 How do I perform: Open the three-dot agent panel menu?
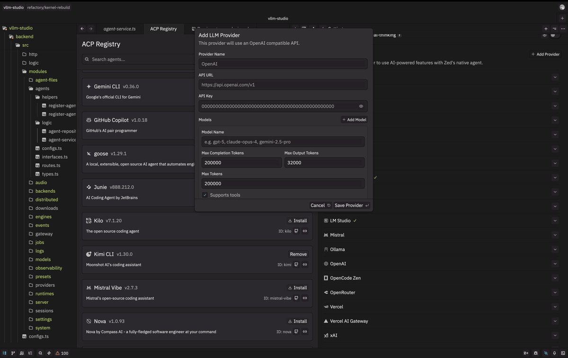click(x=563, y=29)
